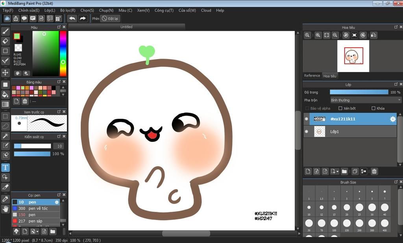Choose the Eyedropper tool
This screenshot has width=403, height=243.
[x=6, y=199]
